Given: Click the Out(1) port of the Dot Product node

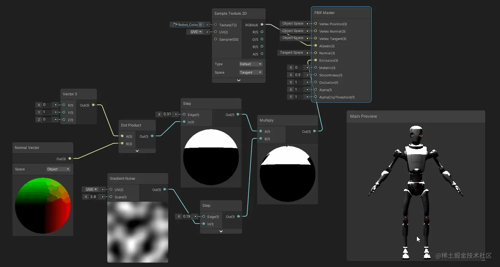Looking at the screenshot, I should [x=152, y=136].
